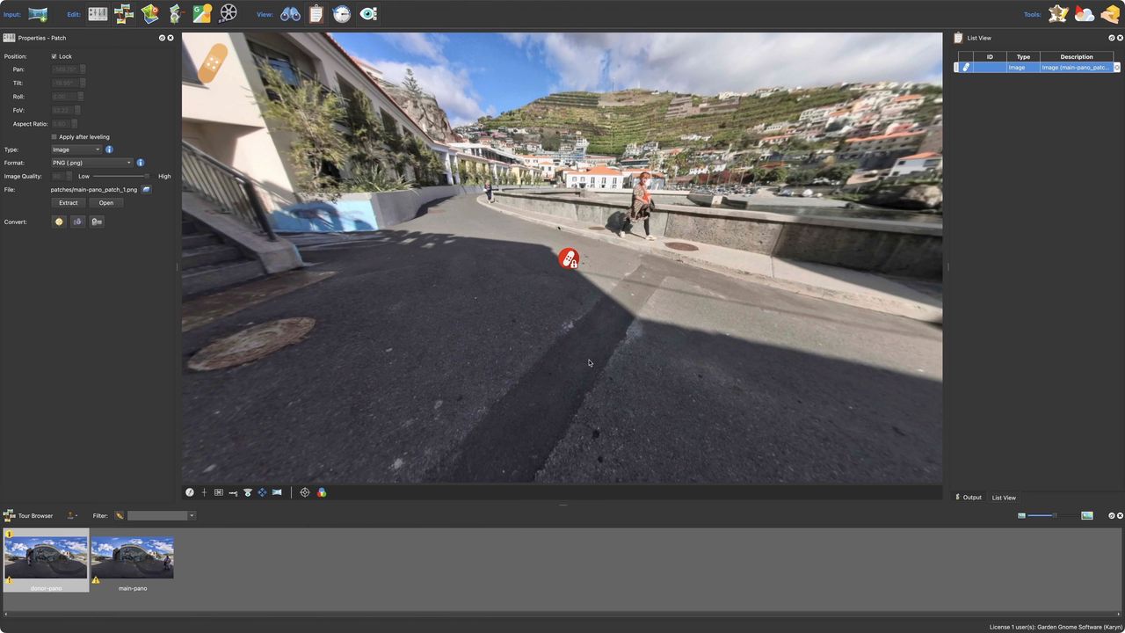Screen dimensions: 1125x633
Task: Click the center view crosshair icon in viewer toolbar
Action: (305, 492)
